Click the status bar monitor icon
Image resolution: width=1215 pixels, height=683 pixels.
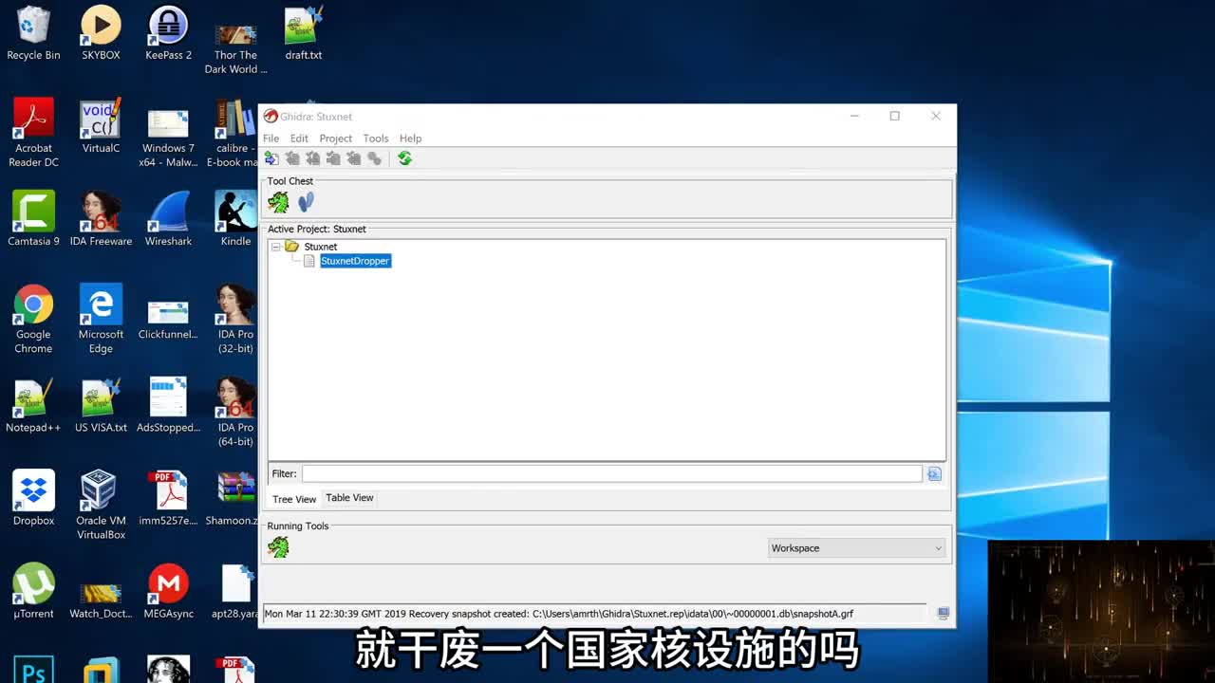(x=943, y=614)
